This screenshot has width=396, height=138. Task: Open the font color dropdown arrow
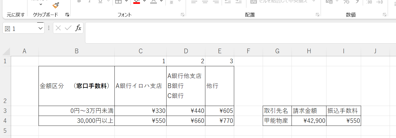[161, 1]
